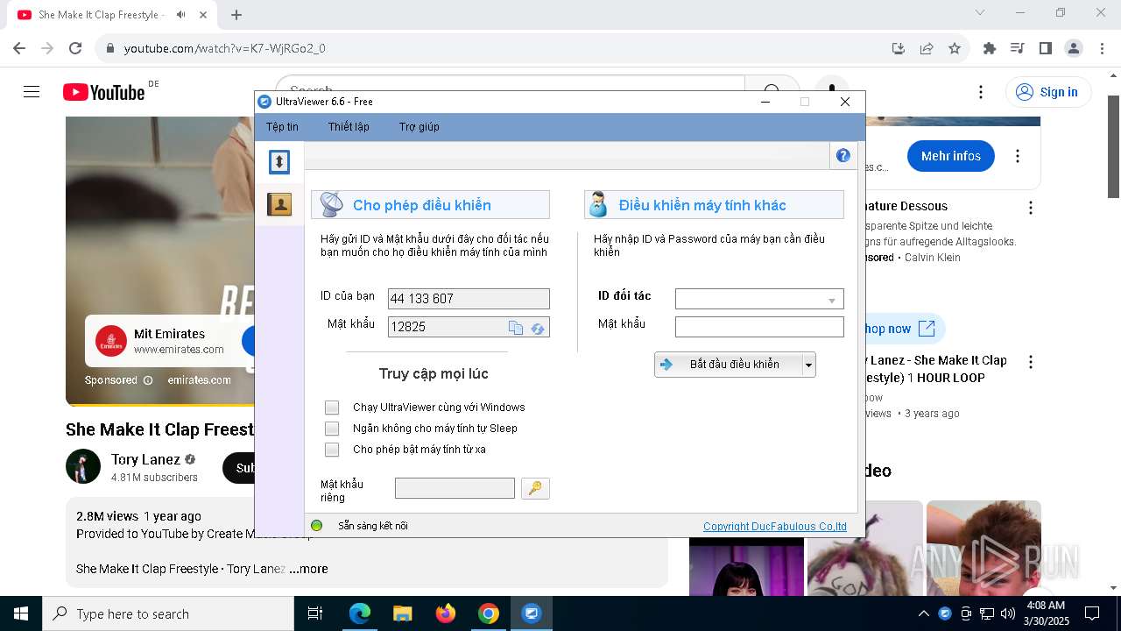Viewport: 1121px width, 631px height.
Task: Open the Thiết lập menu
Action: point(349,127)
